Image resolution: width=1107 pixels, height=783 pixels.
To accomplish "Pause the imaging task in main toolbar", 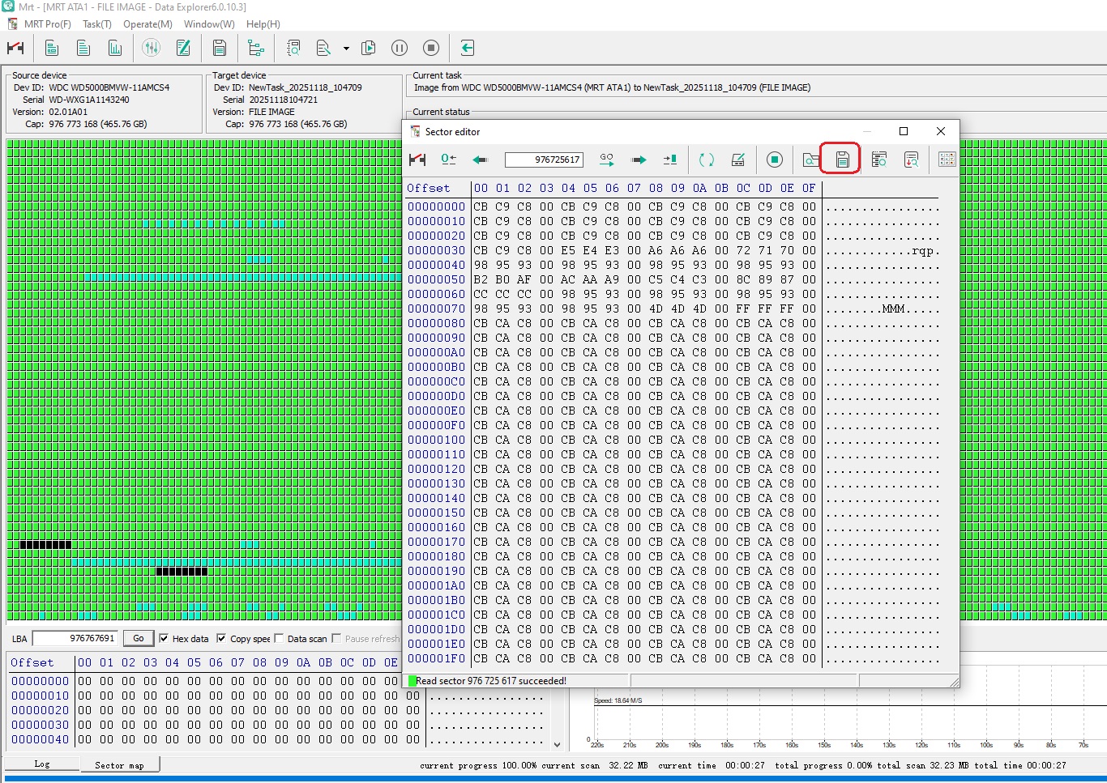I will click(x=400, y=48).
